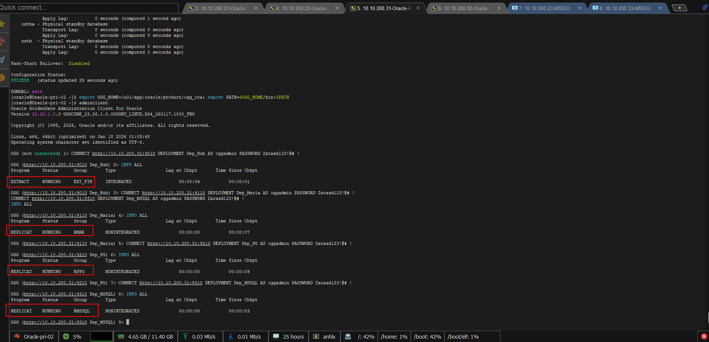The width and height of the screenshot is (709, 342).
Task: Click the /boot/efi: 1% disk usage entry
Action: 463,337
